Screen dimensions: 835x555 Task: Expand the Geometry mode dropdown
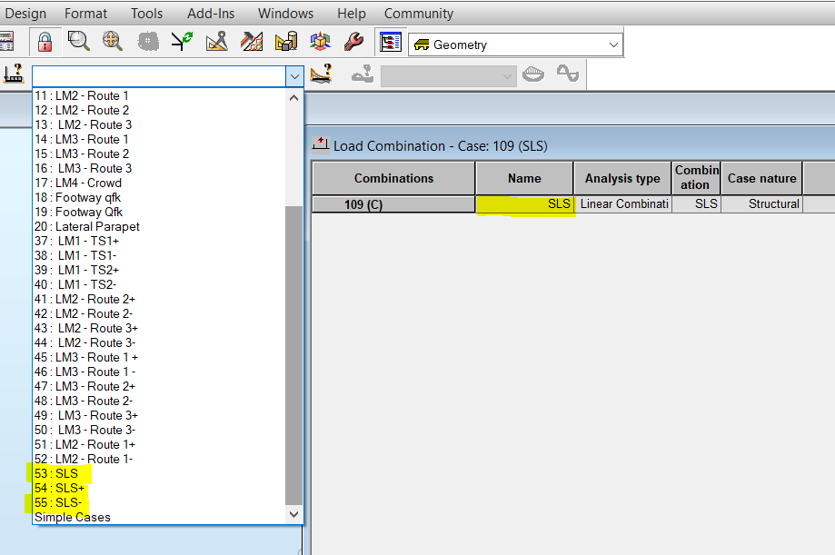tap(614, 43)
